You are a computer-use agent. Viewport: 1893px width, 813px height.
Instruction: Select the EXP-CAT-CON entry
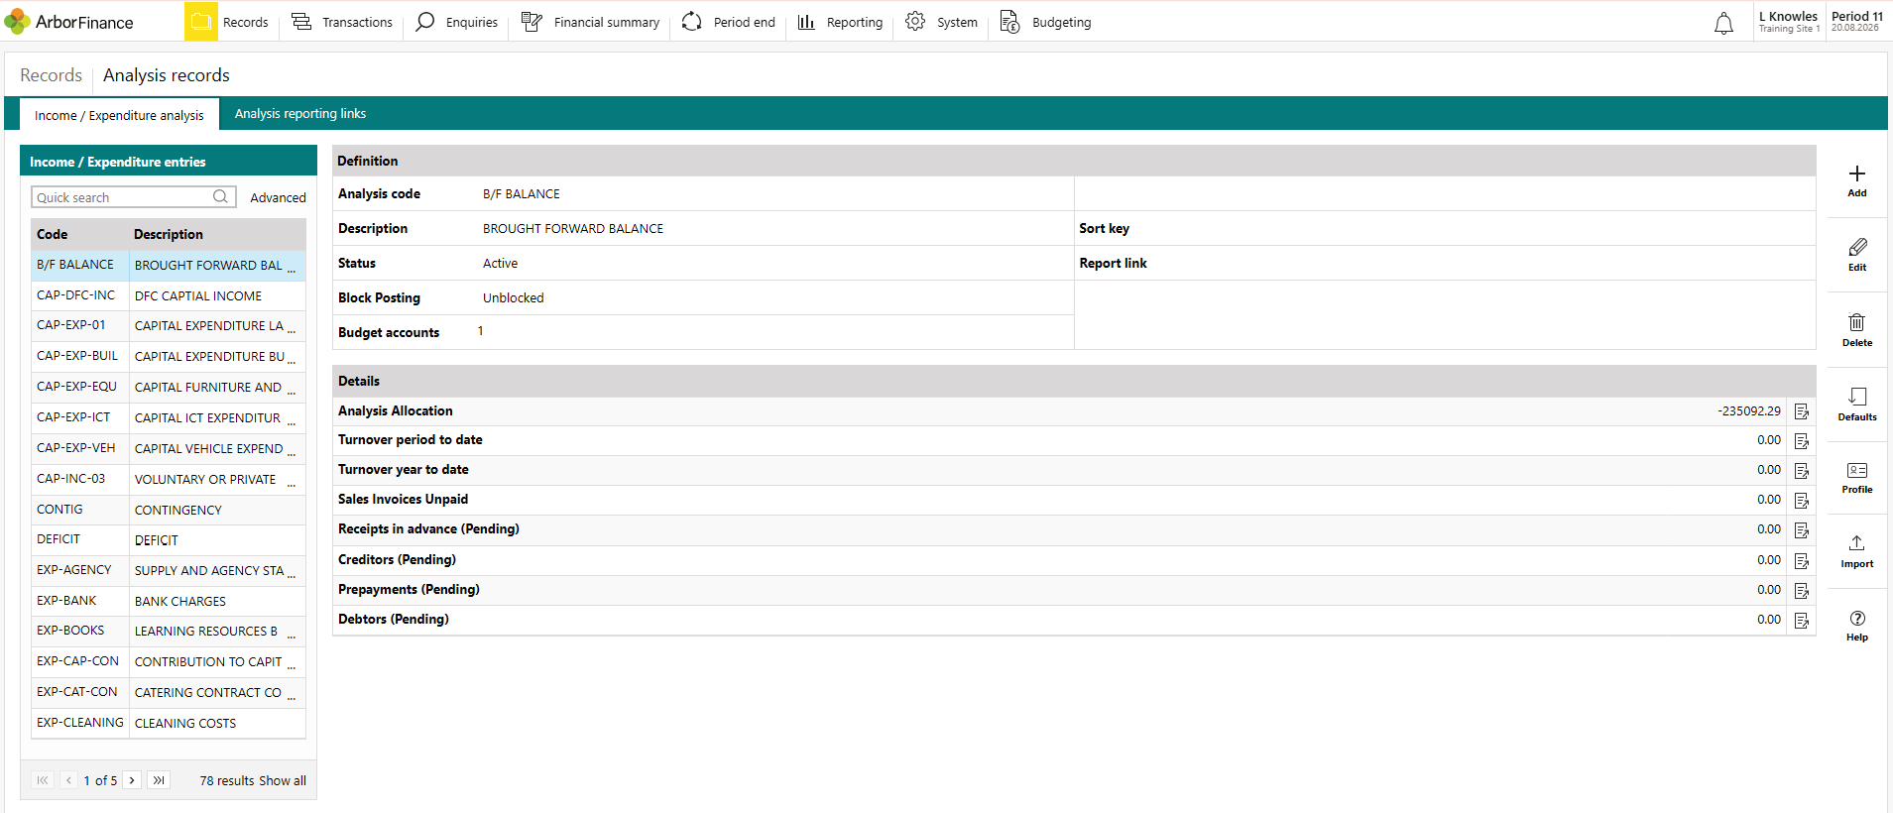click(x=169, y=692)
